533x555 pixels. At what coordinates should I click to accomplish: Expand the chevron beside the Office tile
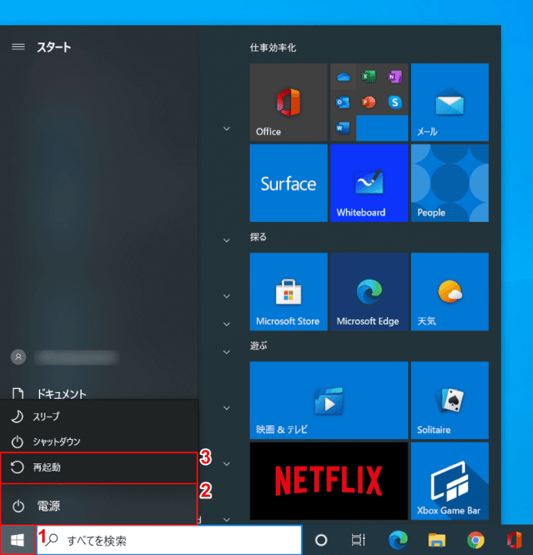tap(227, 128)
